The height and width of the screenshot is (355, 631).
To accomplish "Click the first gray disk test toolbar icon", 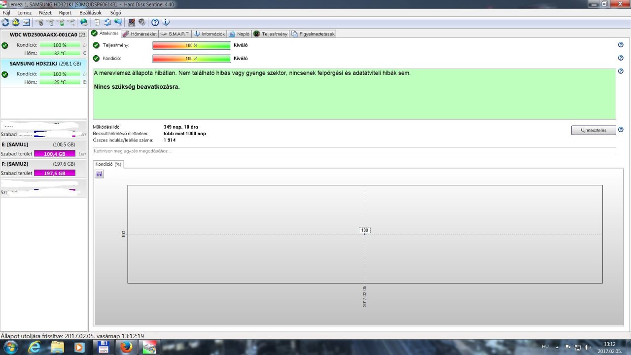I will coord(39,22).
